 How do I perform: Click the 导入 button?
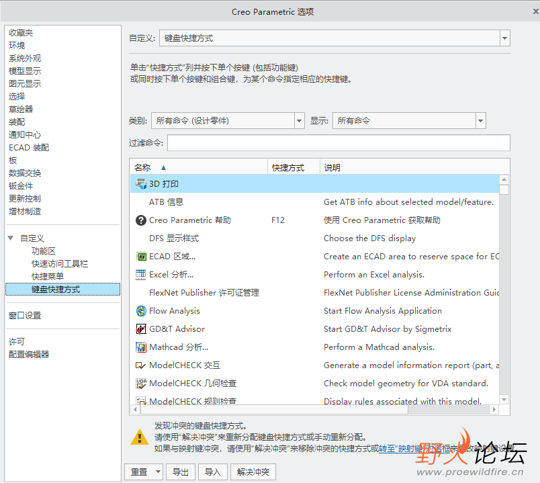point(213,472)
